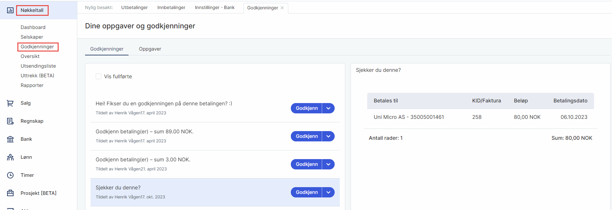The image size is (612, 210).
Task: Click the KID value 258
Action: (x=477, y=117)
